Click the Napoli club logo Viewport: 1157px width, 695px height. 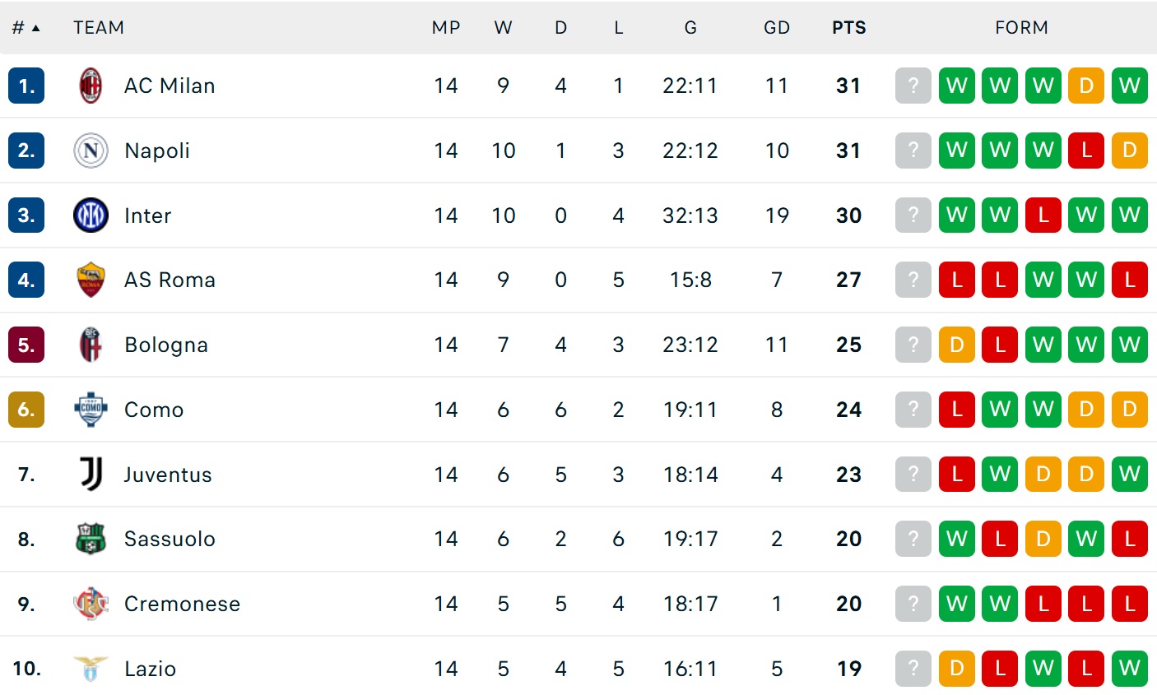coord(91,151)
